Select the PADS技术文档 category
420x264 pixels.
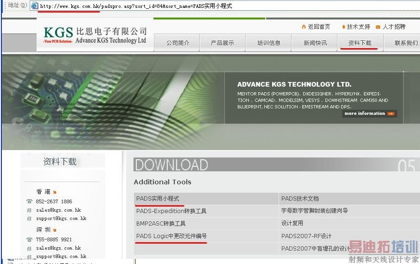(x=300, y=199)
